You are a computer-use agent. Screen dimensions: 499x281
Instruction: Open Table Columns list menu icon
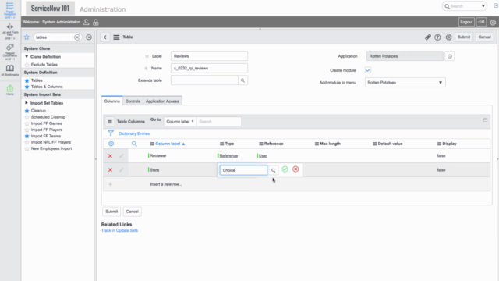click(x=110, y=122)
